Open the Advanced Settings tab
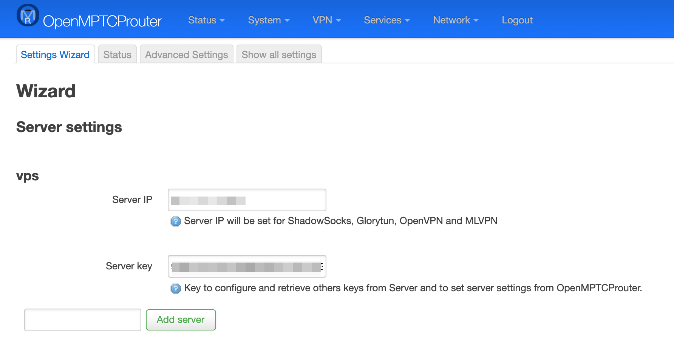The height and width of the screenshot is (338, 674). [187, 54]
